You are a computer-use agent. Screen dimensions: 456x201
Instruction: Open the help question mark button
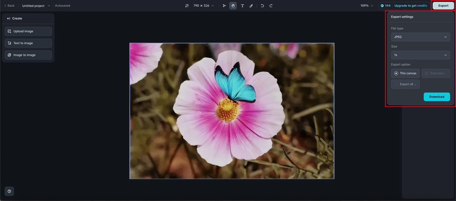[x=9, y=191]
